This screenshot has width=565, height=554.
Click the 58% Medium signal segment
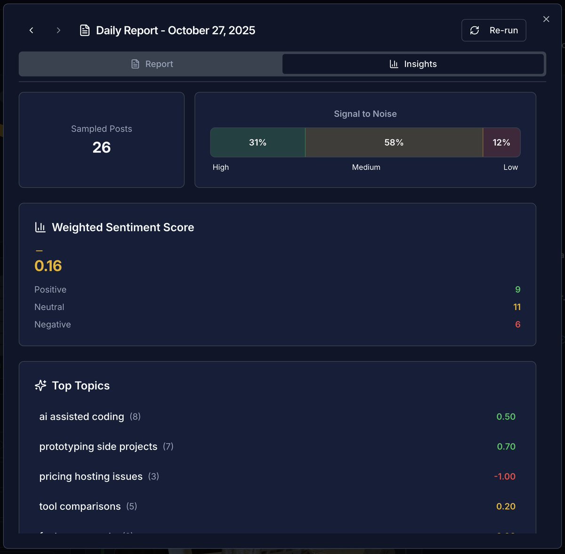394,142
